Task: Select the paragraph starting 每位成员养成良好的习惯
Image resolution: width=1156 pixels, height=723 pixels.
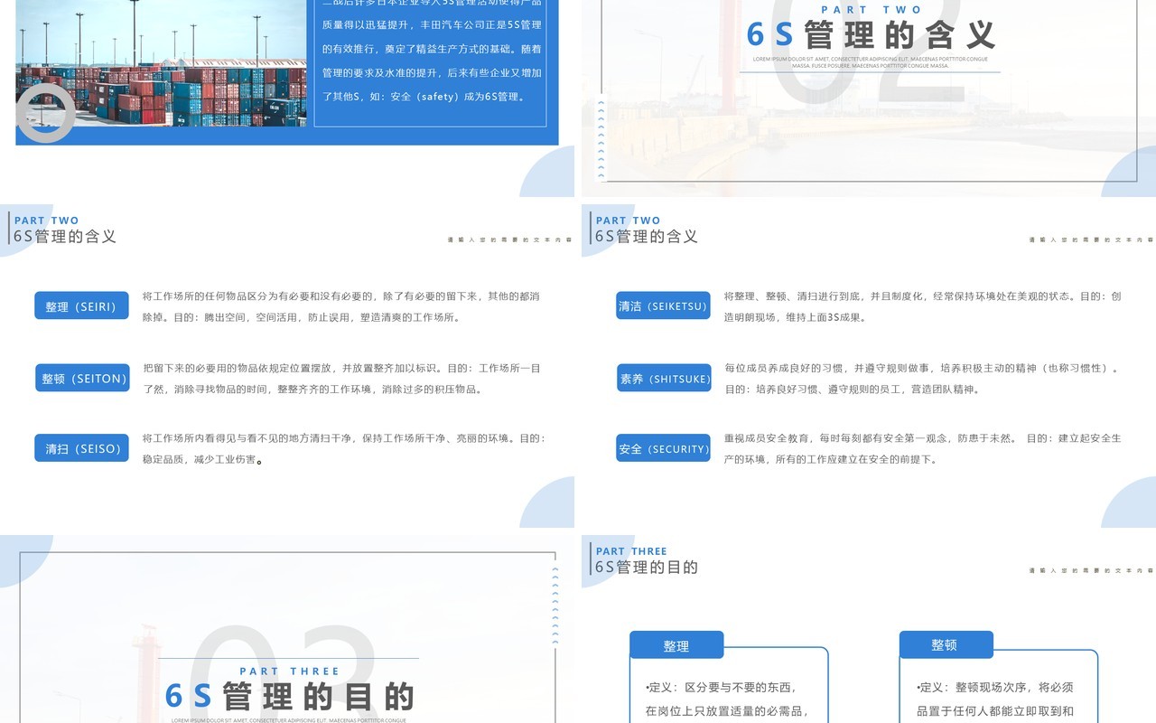Action: (923, 379)
